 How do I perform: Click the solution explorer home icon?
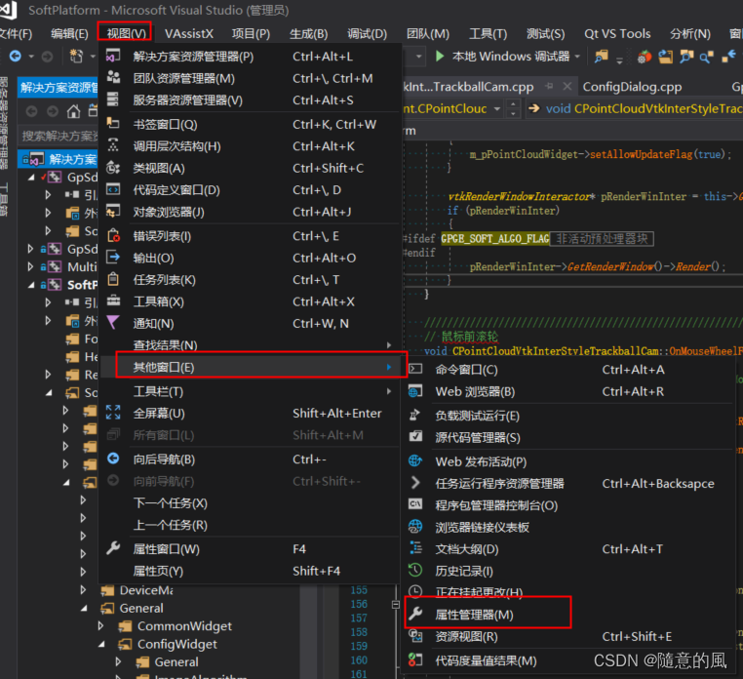pyautogui.click(x=73, y=111)
